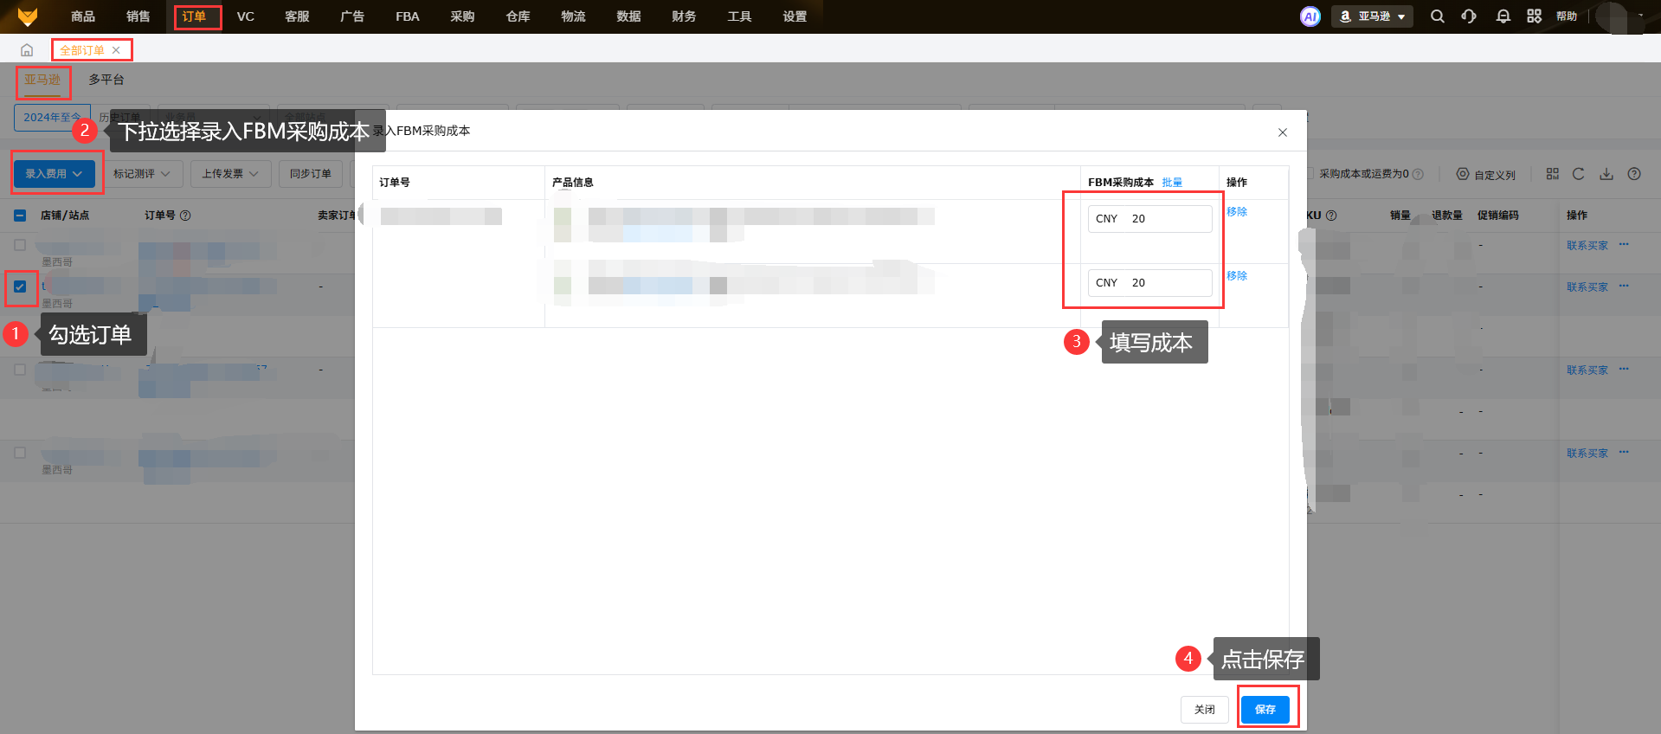Image resolution: width=1661 pixels, height=734 pixels.
Task: Click 帮助 in the top bar
Action: (1567, 16)
